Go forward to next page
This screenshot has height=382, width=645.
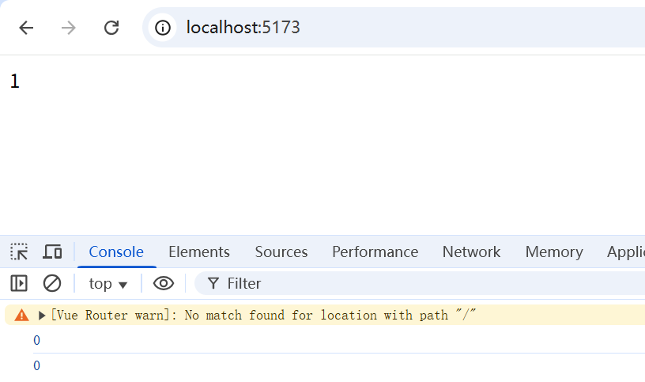coord(68,28)
